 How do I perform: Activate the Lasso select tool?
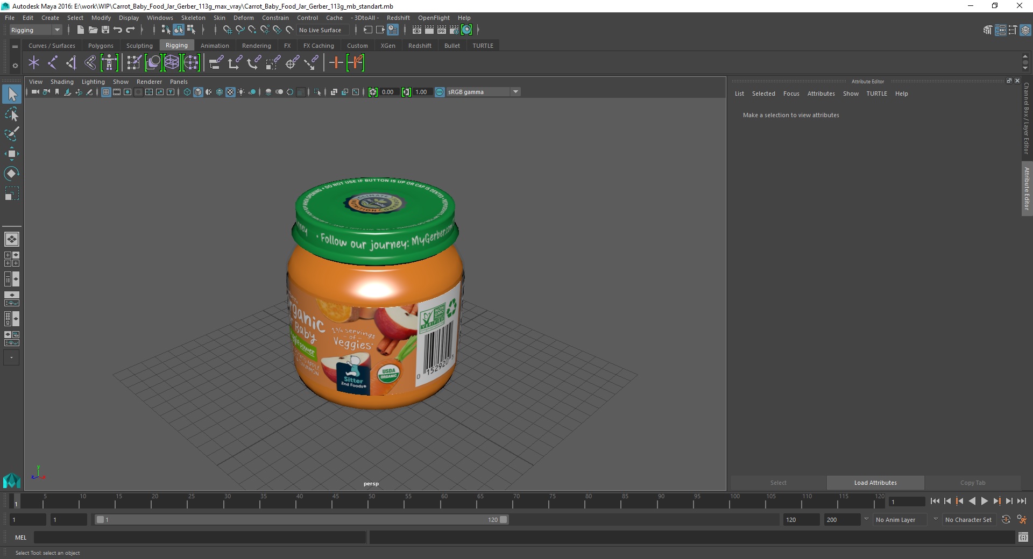tap(12, 114)
